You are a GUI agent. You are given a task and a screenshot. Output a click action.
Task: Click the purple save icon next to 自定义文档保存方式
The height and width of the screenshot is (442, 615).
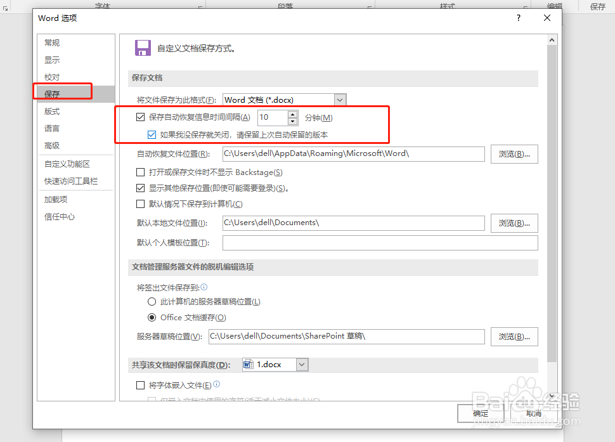(143, 47)
